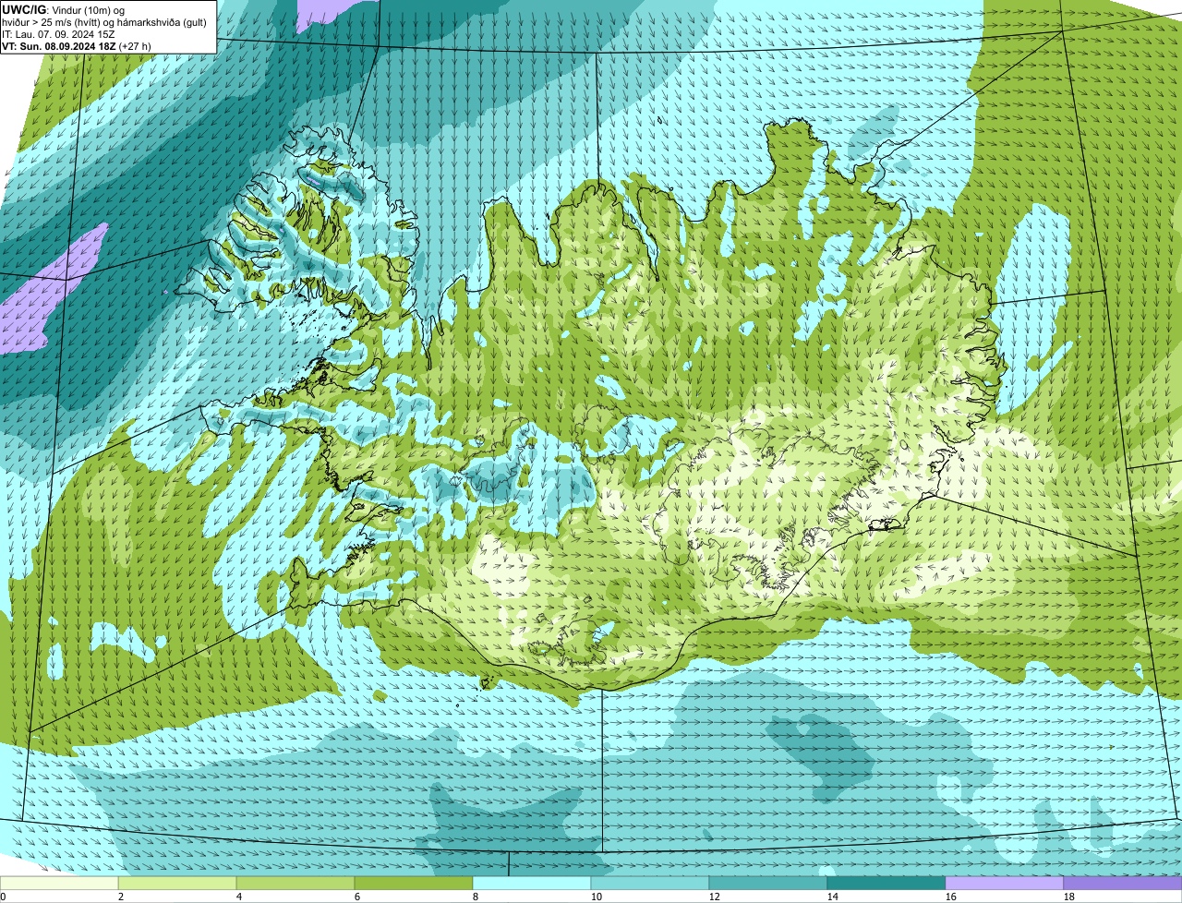The image size is (1182, 903).
Task: Click the legend scale label '12'
Action: [714, 897]
